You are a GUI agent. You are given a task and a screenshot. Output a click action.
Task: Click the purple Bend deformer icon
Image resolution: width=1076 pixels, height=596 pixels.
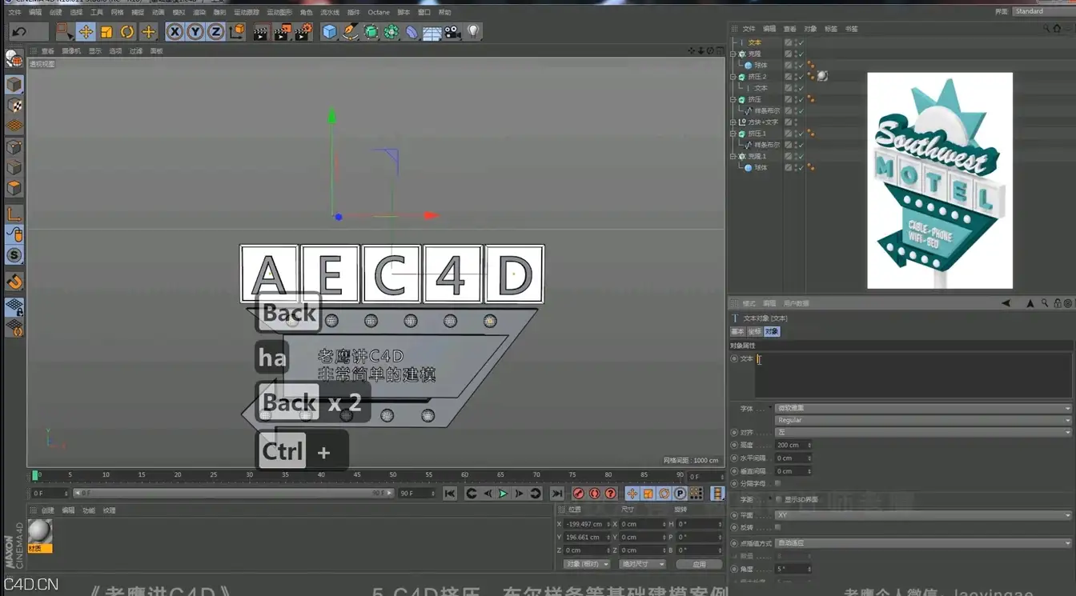click(412, 32)
